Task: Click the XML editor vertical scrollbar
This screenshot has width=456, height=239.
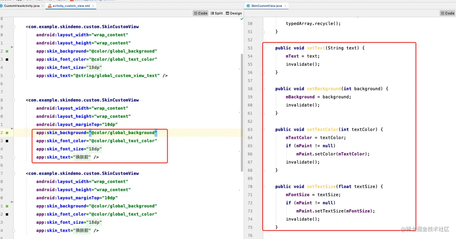Action: pos(242,113)
